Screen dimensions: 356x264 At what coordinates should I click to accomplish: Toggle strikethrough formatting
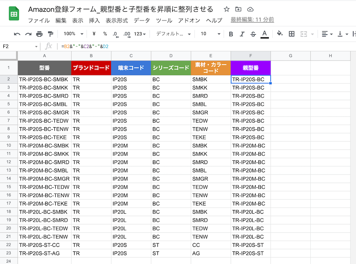pyautogui.click(x=253, y=34)
